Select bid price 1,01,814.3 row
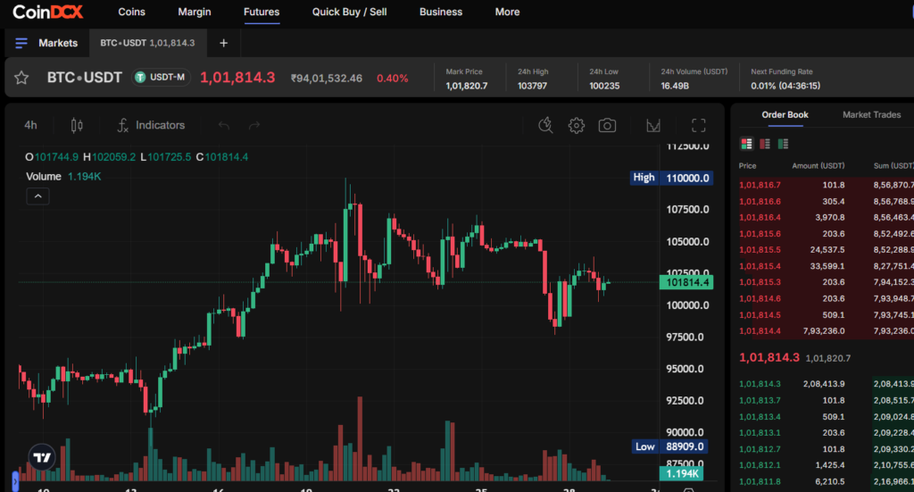The image size is (914, 492). click(826, 384)
